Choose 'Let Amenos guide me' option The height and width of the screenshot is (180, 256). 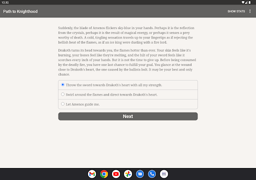coord(128,104)
